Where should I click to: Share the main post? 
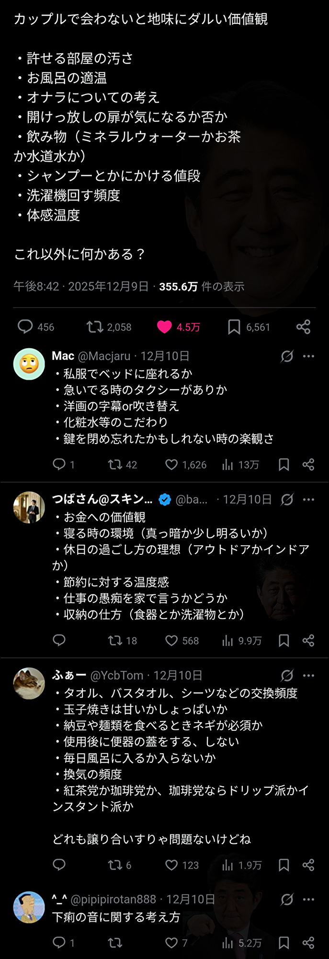pos(303,327)
